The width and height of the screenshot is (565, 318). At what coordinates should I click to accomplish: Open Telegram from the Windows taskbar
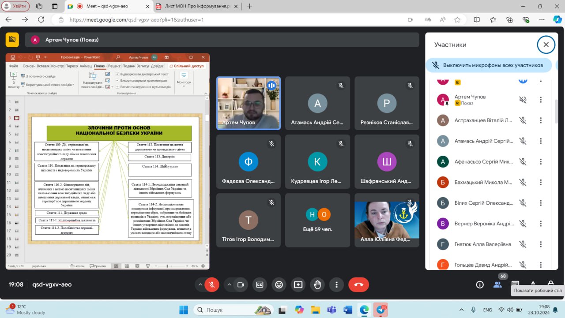pyautogui.click(x=380, y=309)
